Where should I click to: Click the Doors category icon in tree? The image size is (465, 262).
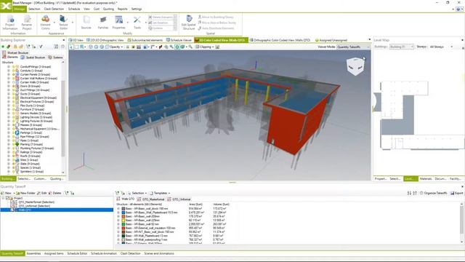point(17,86)
